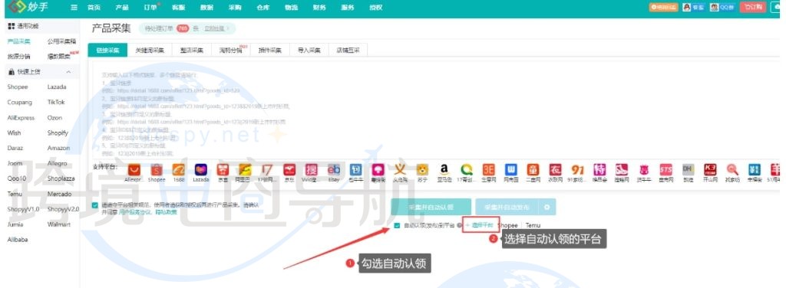Screen dimensions: 786x288
Task: Switch to the 插件采集 tab
Action: [x=270, y=51]
